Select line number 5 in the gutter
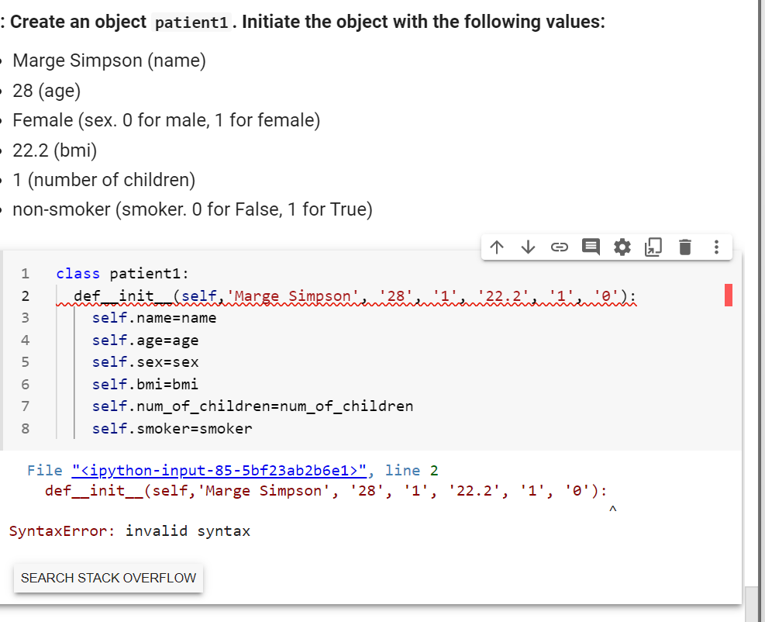 [x=26, y=361]
